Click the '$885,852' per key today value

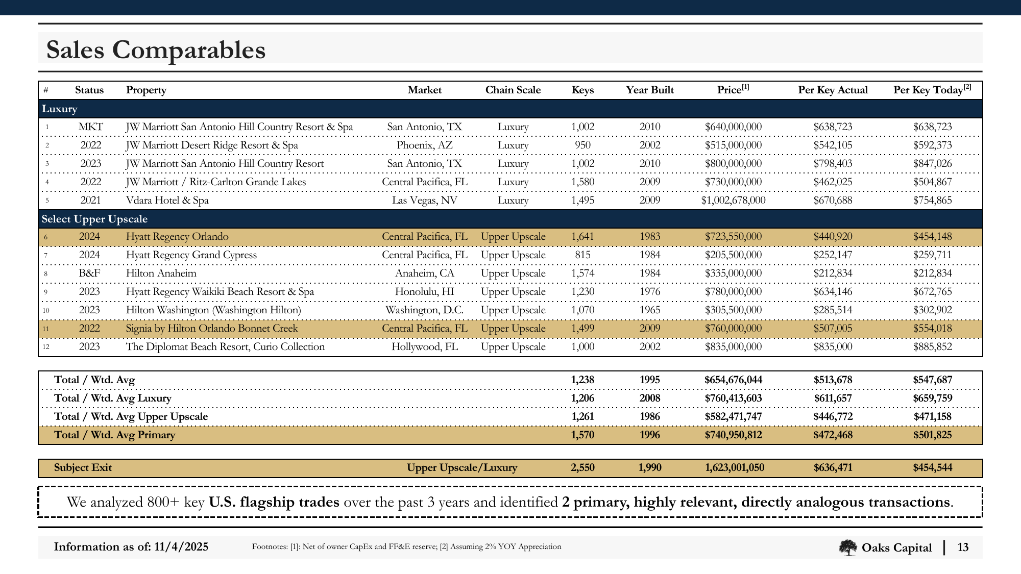(933, 346)
